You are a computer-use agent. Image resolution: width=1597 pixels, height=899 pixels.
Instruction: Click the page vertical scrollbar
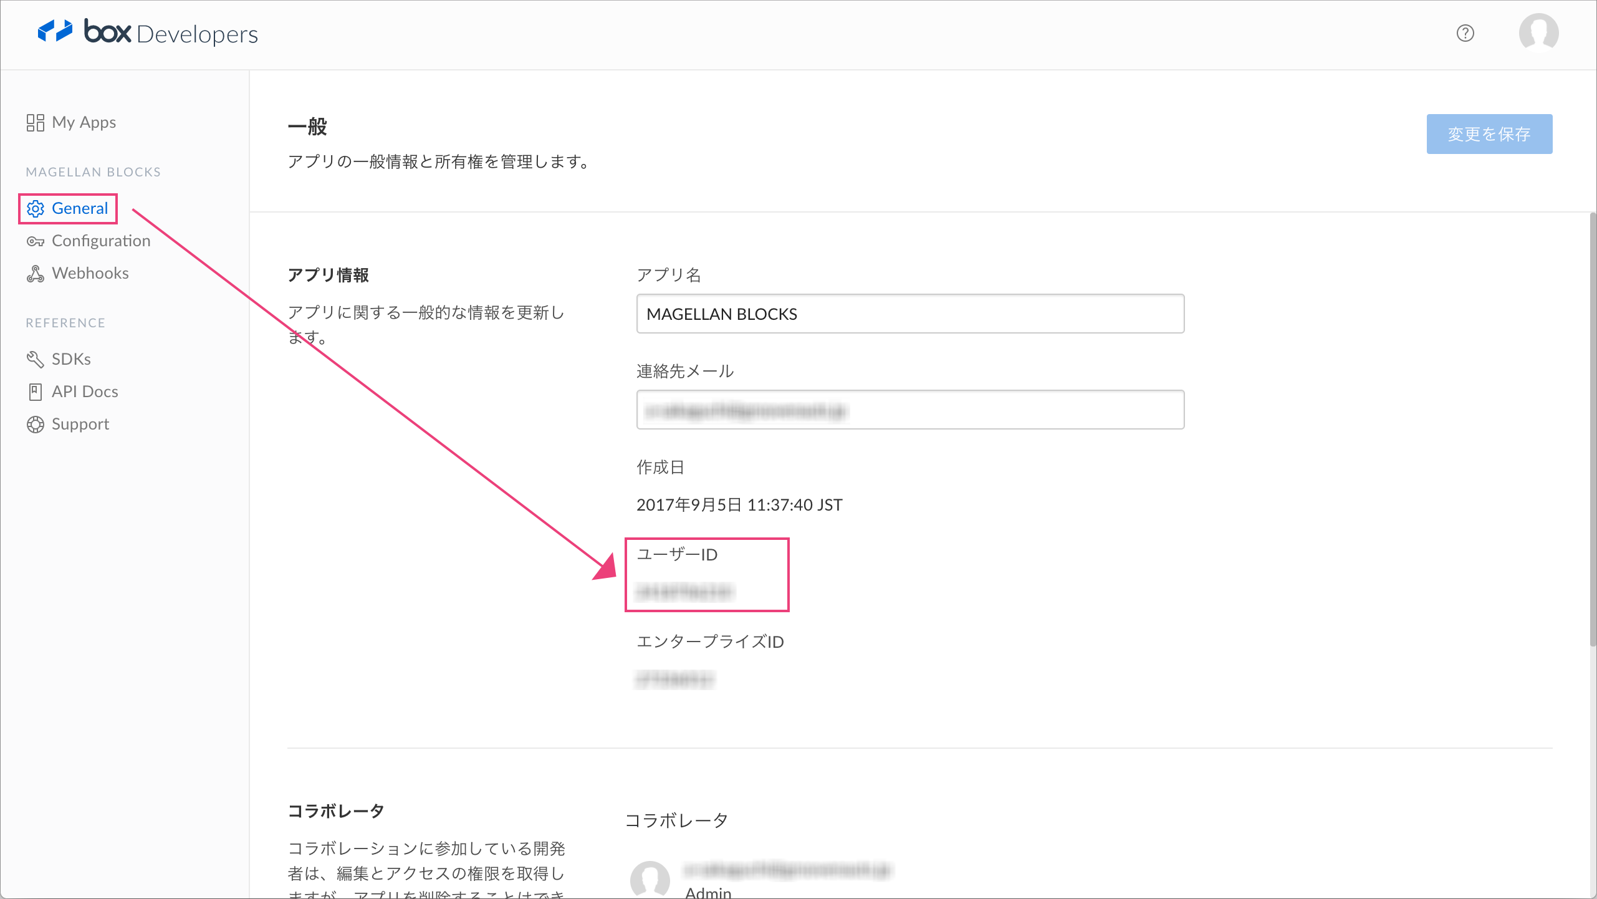pyautogui.click(x=1593, y=430)
